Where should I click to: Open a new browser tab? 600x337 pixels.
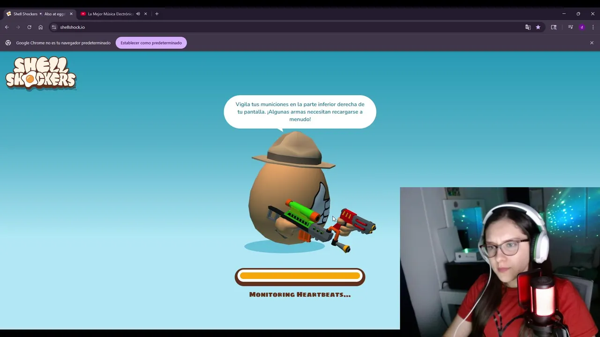point(157,14)
